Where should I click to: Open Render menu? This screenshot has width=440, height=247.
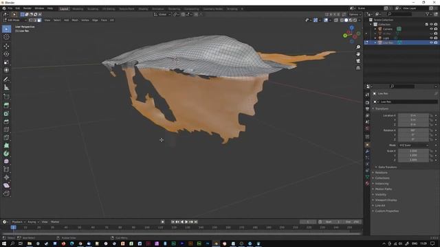pyautogui.click(x=27, y=9)
